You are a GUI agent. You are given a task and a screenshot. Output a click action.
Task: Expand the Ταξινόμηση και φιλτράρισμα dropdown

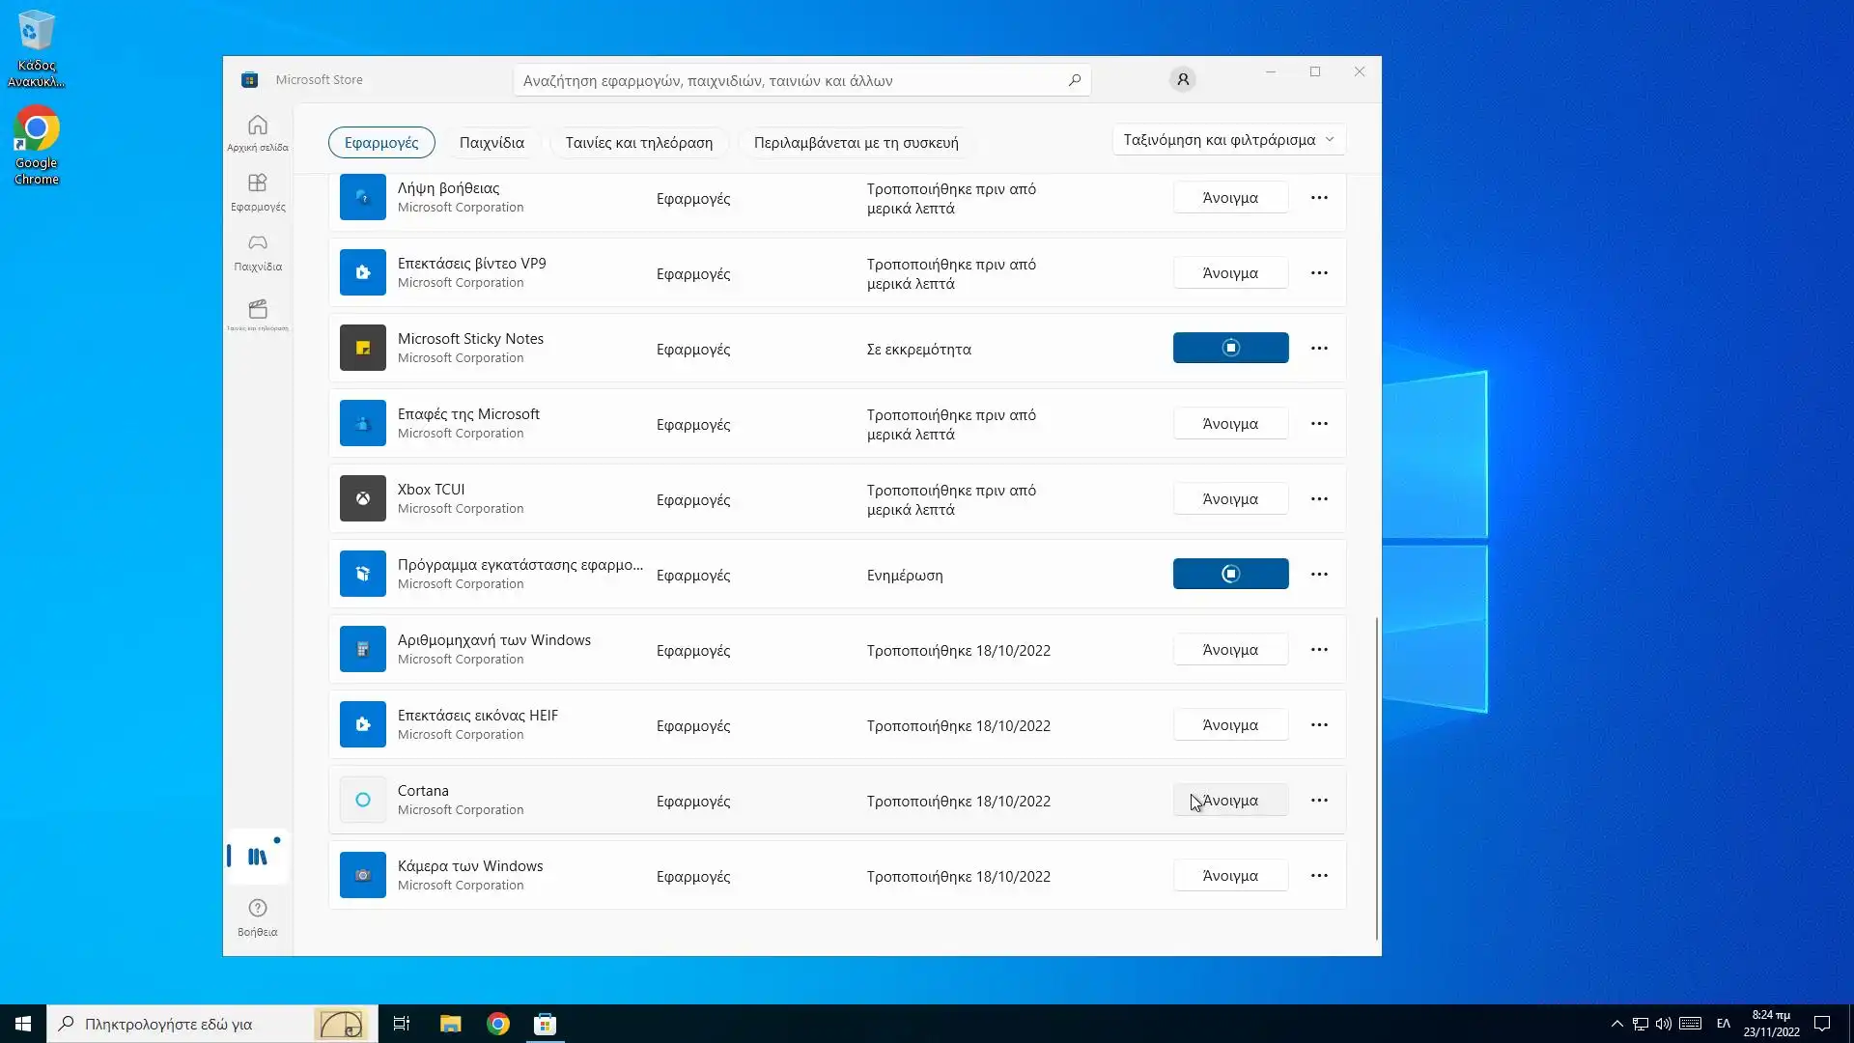point(1228,140)
